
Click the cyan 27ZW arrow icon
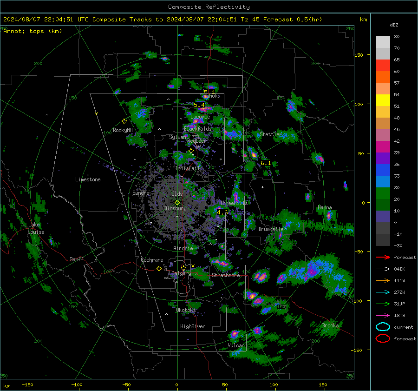383,292
